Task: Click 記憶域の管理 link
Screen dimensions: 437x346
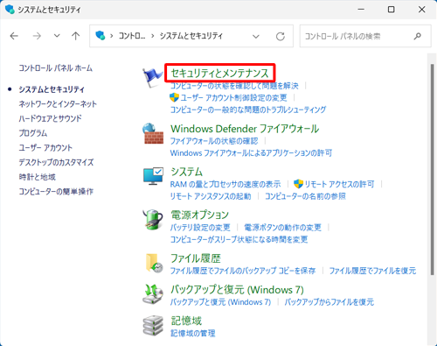Action: click(193, 333)
